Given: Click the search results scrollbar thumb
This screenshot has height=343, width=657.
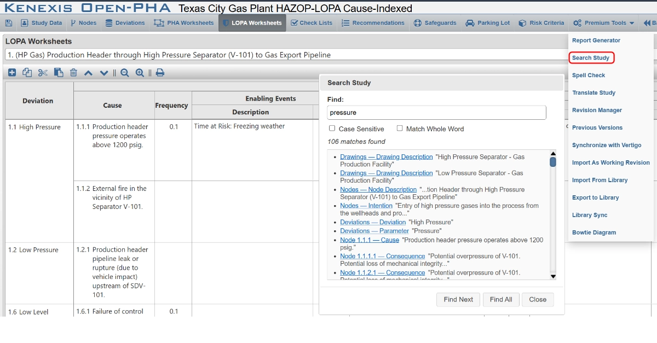Looking at the screenshot, I should pos(553,162).
